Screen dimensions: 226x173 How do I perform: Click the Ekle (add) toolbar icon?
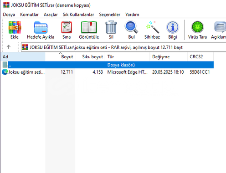15,27
